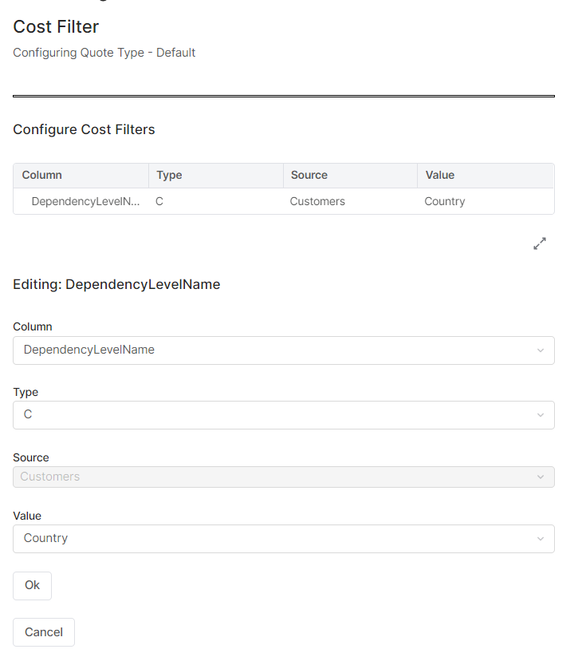Click the C cell in Type column
This screenshot has width=586, height=657.
[159, 201]
